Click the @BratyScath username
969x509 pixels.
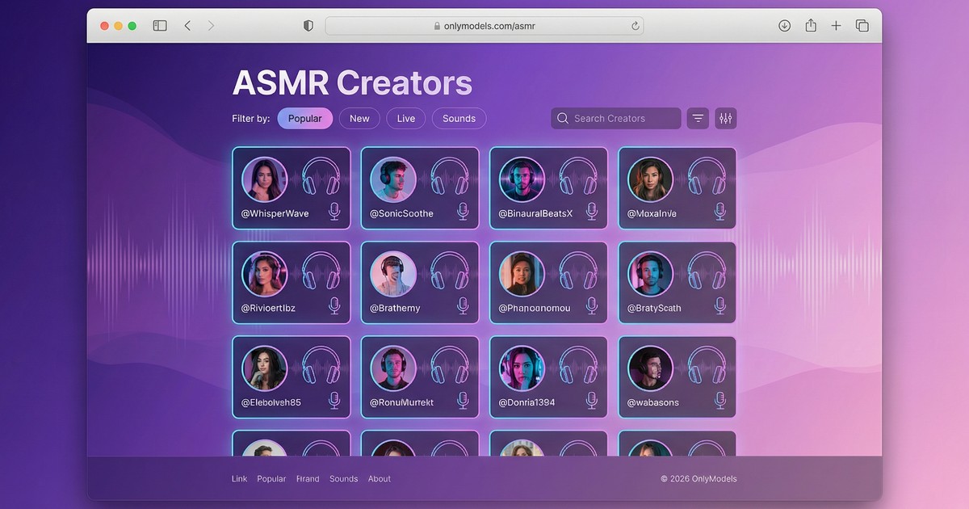click(x=654, y=308)
